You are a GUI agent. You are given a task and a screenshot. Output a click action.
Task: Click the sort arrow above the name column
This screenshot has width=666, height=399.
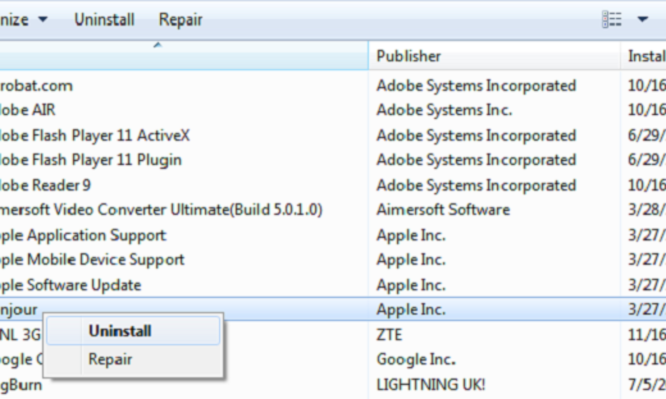(x=158, y=45)
